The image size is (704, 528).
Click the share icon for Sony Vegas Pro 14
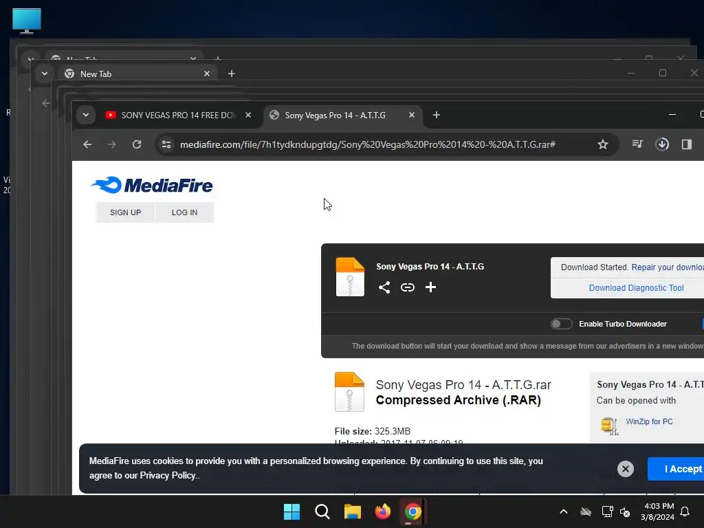point(384,287)
